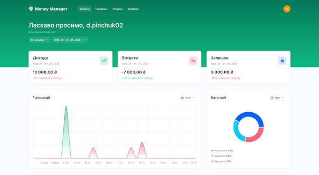Click the 01 січ. axis label

point(66,163)
